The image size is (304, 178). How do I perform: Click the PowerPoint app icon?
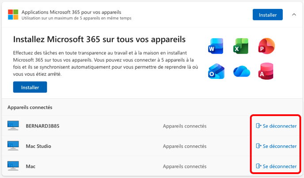(266, 46)
